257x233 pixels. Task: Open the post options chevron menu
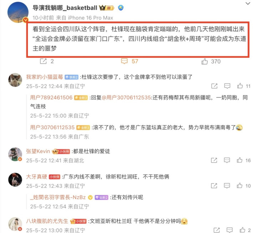[248, 4]
